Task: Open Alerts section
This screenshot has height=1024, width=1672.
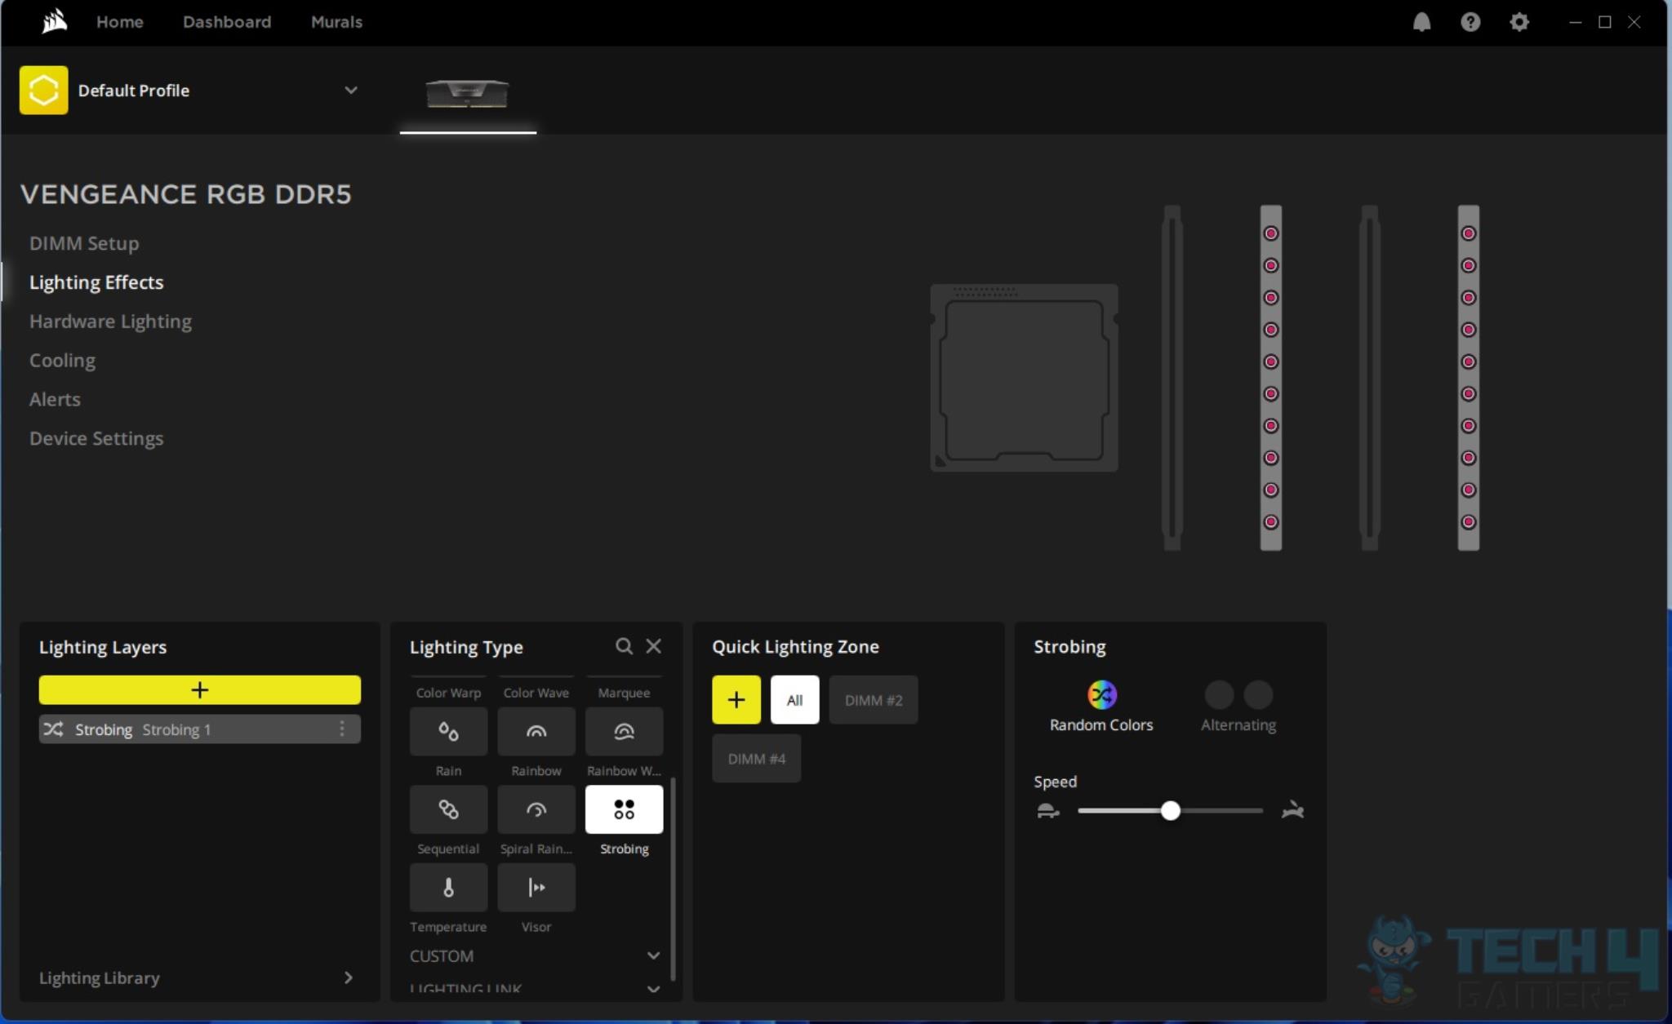Action: tap(55, 400)
